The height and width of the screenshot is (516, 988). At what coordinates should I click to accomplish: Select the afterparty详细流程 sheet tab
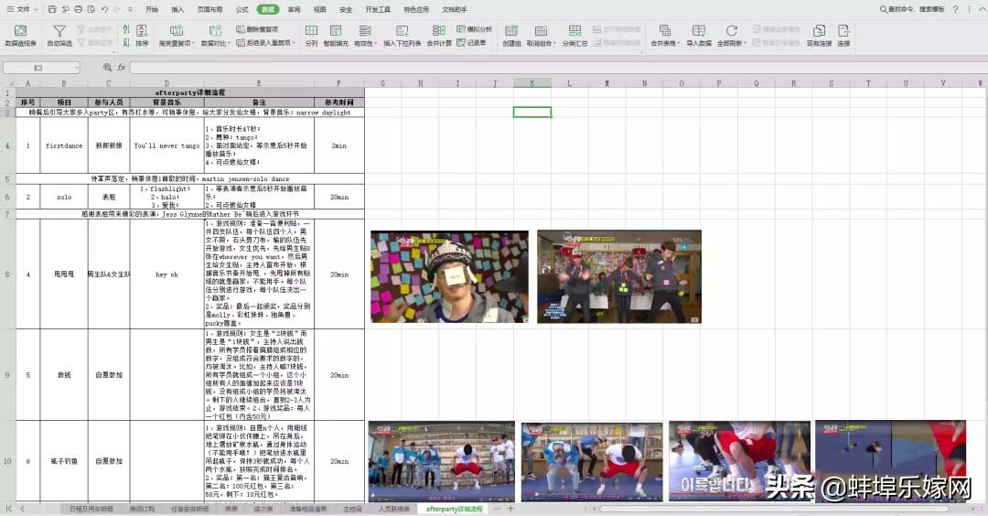point(455,509)
